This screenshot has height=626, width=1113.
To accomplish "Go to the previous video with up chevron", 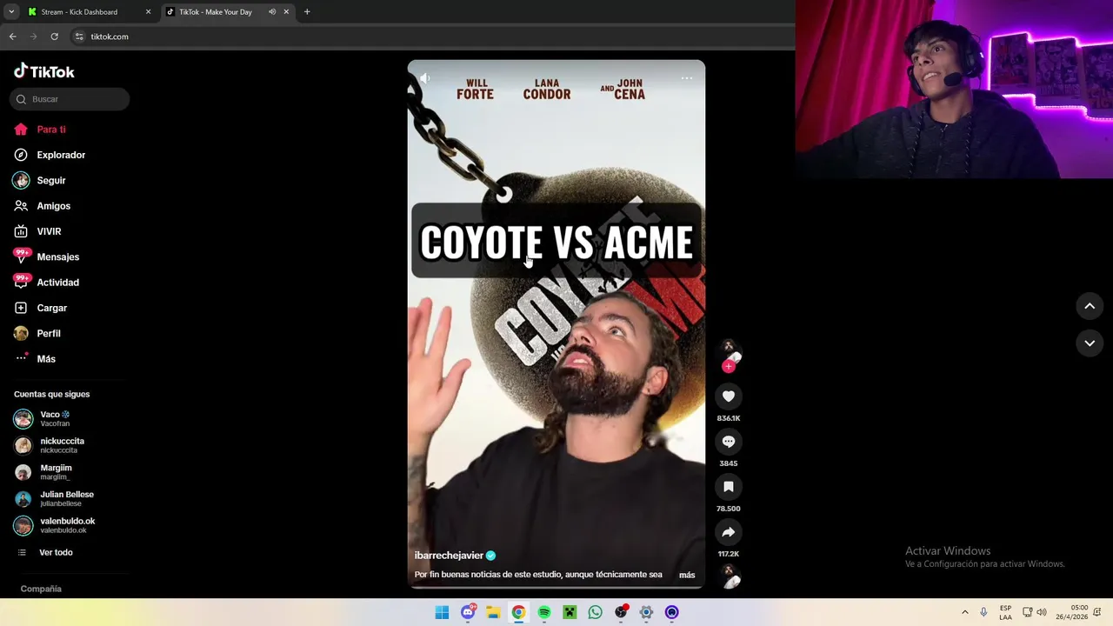I will coord(1090,306).
